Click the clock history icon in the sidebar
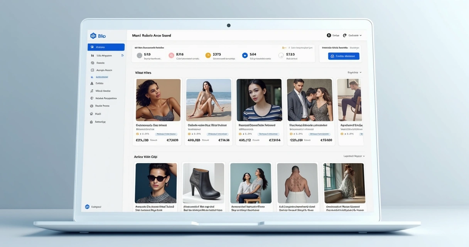469x247 pixels. [93, 63]
